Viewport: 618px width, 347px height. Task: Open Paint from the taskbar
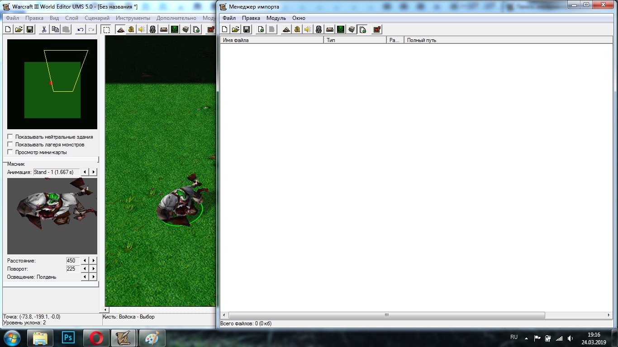[x=152, y=338]
